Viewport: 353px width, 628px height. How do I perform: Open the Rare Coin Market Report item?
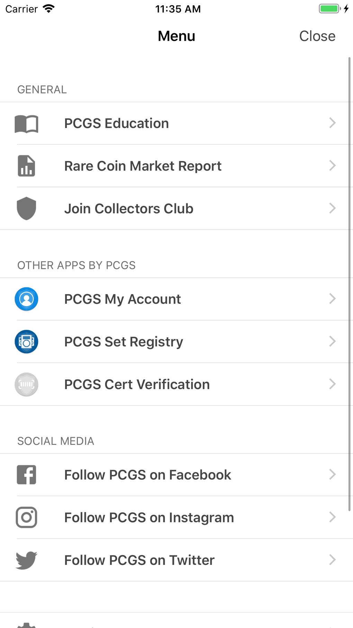pyautogui.click(x=143, y=166)
